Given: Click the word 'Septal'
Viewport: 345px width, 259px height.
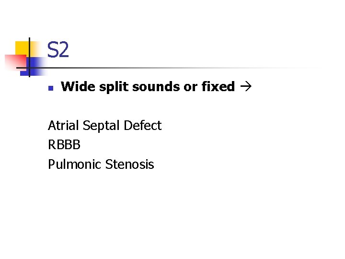Looking at the screenshot, I should (101, 126).
